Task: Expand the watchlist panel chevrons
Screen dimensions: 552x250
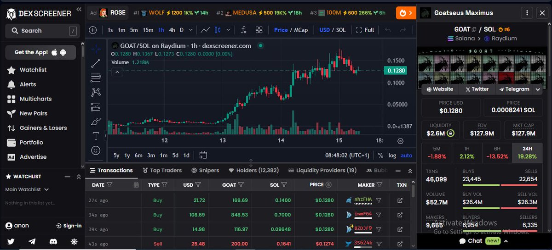Action: coord(79,177)
